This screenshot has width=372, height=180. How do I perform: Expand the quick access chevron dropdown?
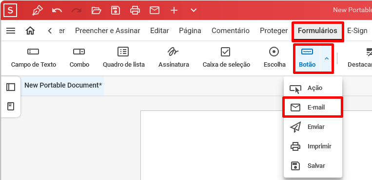coord(194,10)
